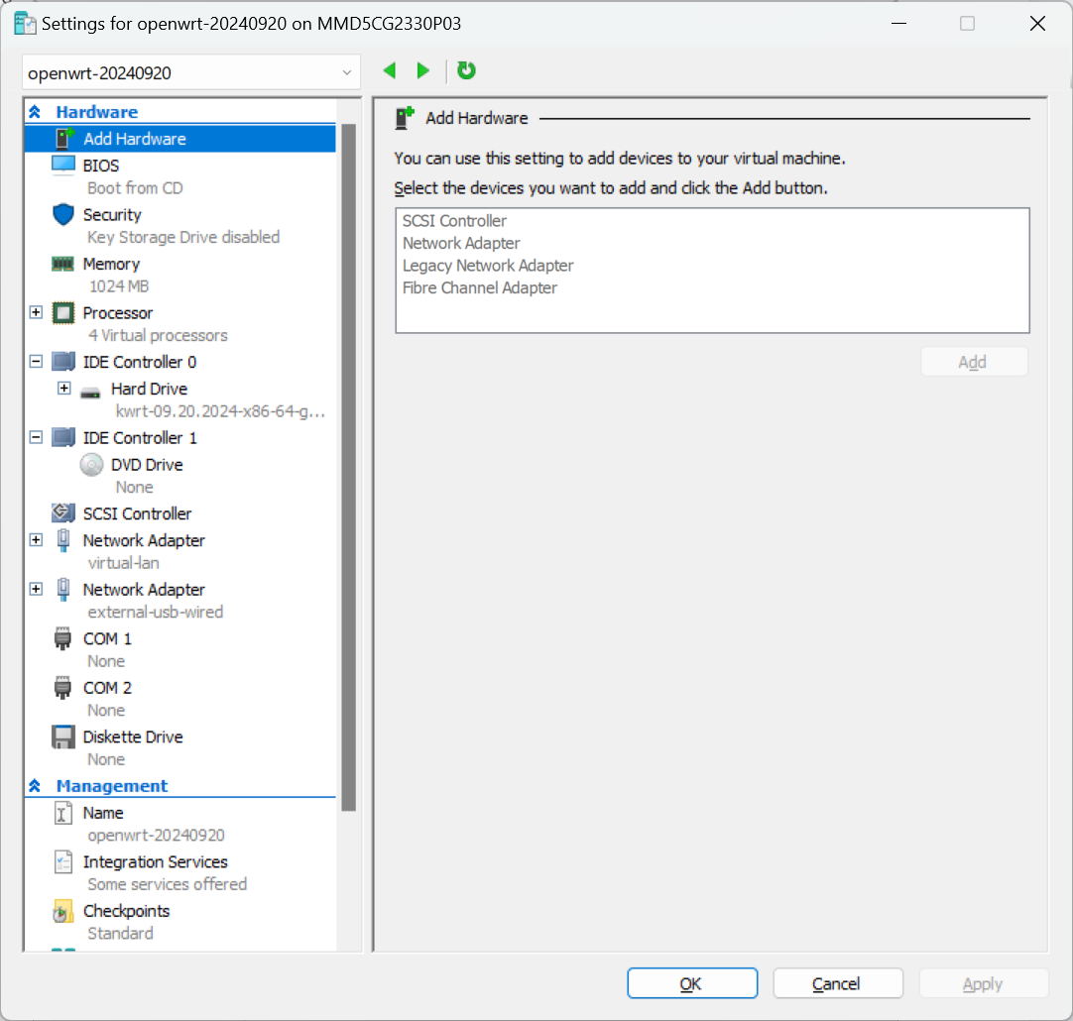Select Fibre Channel Adapter in device list
1073x1021 pixels.
(x=480, y=288)
